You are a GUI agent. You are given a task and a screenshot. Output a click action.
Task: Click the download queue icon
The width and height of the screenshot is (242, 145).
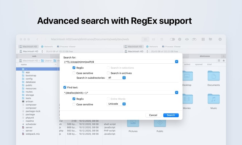click(220, 39)
